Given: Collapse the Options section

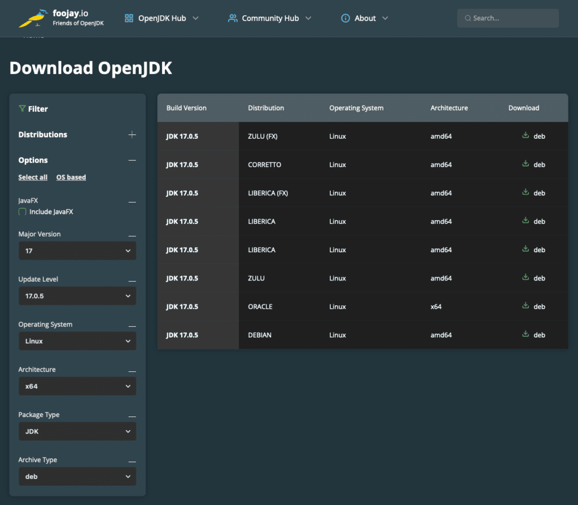Looking at the screenshot, I should [x=132, y=160].
